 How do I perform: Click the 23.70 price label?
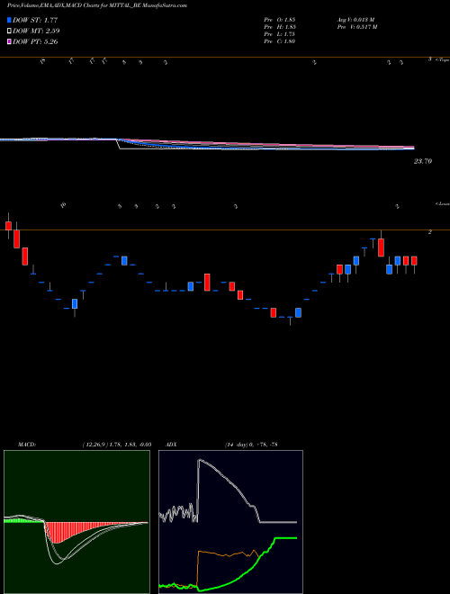coord(423,161)
